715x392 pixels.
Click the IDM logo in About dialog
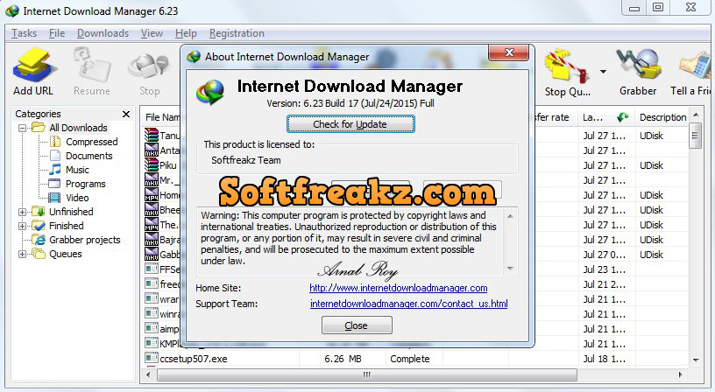point(210,92)
